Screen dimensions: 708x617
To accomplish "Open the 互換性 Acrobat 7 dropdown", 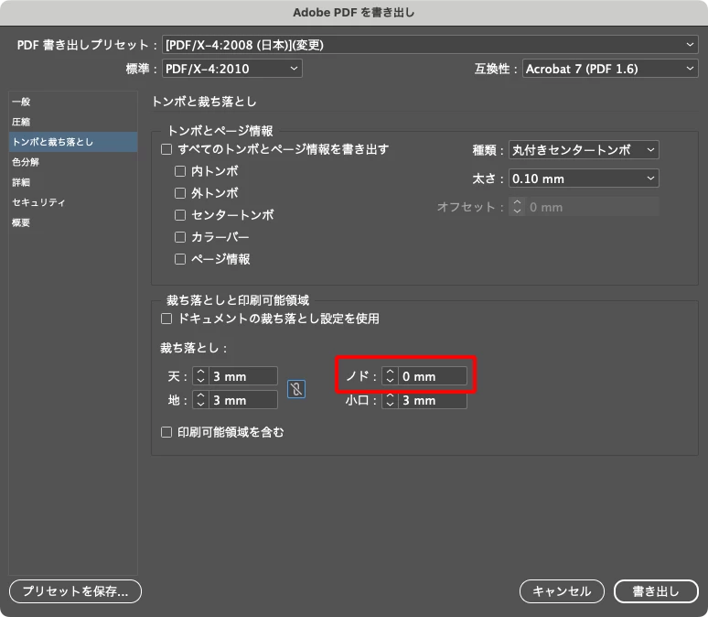I will point(610,69).
